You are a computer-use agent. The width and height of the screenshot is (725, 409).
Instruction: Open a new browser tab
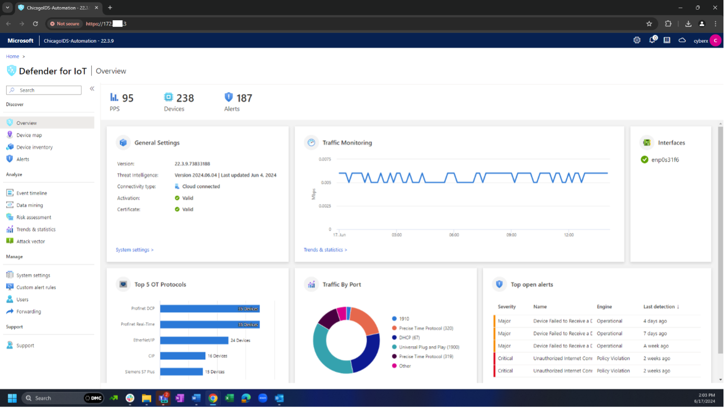tap(110, 8)
